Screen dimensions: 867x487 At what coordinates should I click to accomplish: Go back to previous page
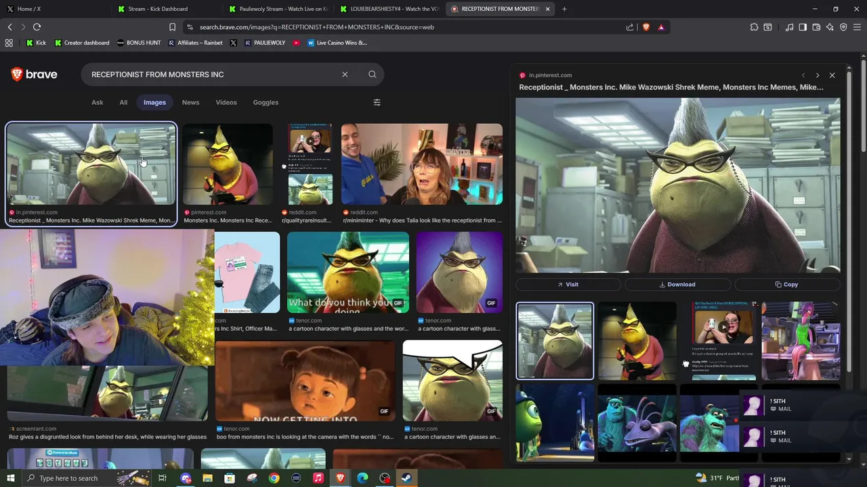coord(9,27)
